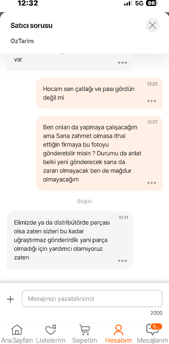Click the message input field
Viewport: 169px width, 344px height.
pyautogui.click(x=92, y=299)
